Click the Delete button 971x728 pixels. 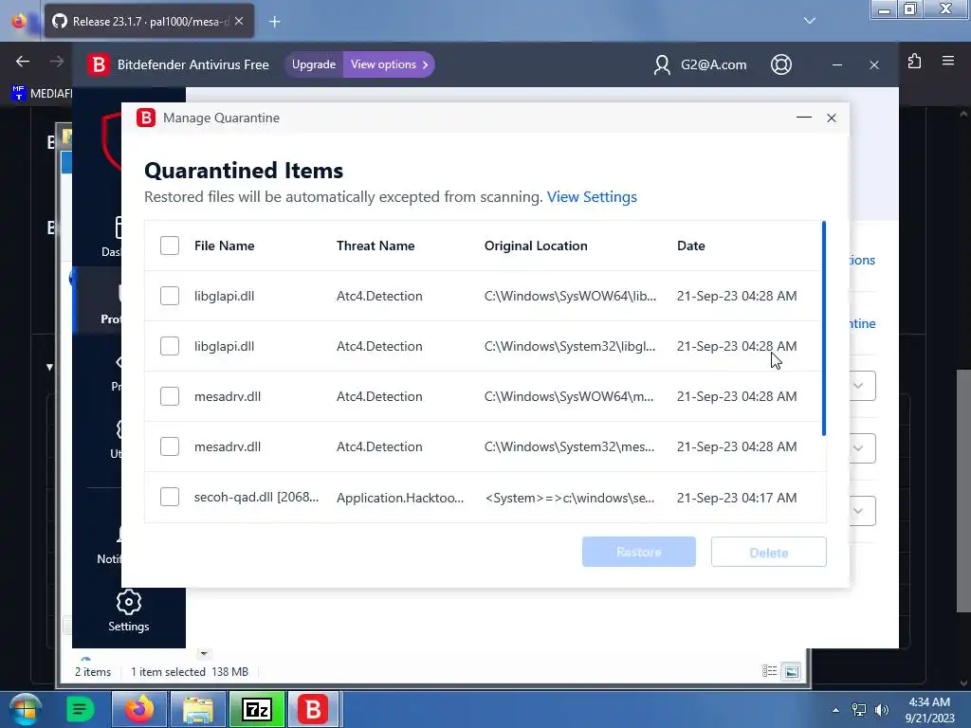point(768,552)
